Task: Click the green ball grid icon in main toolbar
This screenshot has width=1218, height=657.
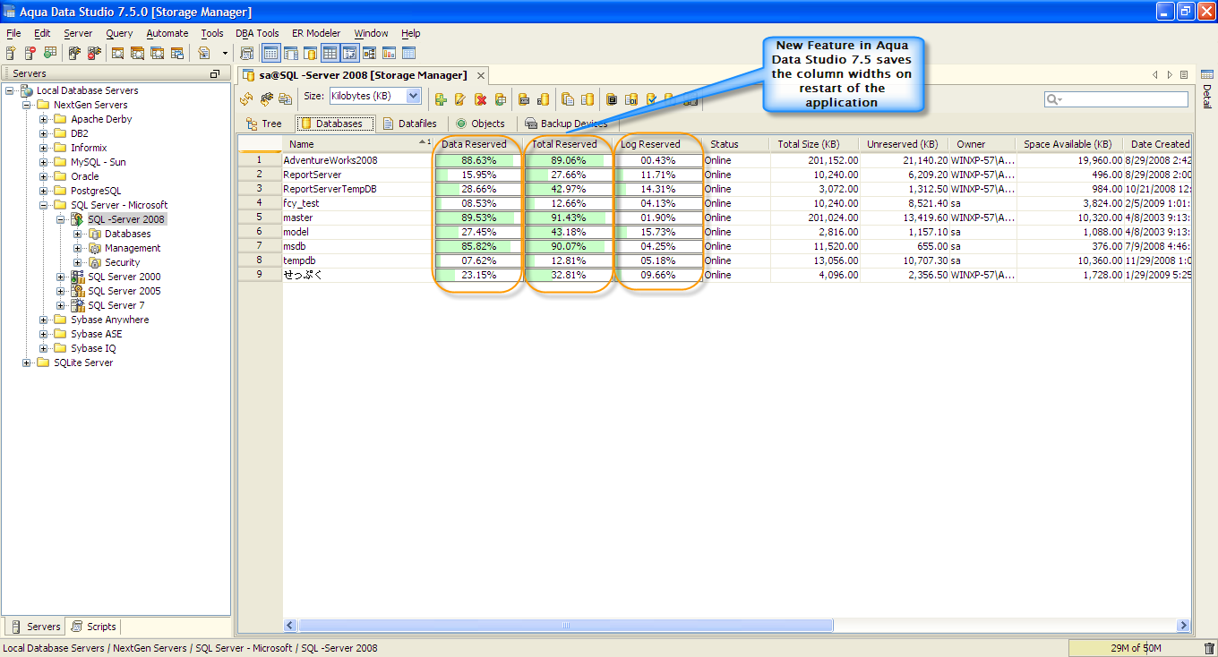Action: pyautogui.click(x=49, y=54)
